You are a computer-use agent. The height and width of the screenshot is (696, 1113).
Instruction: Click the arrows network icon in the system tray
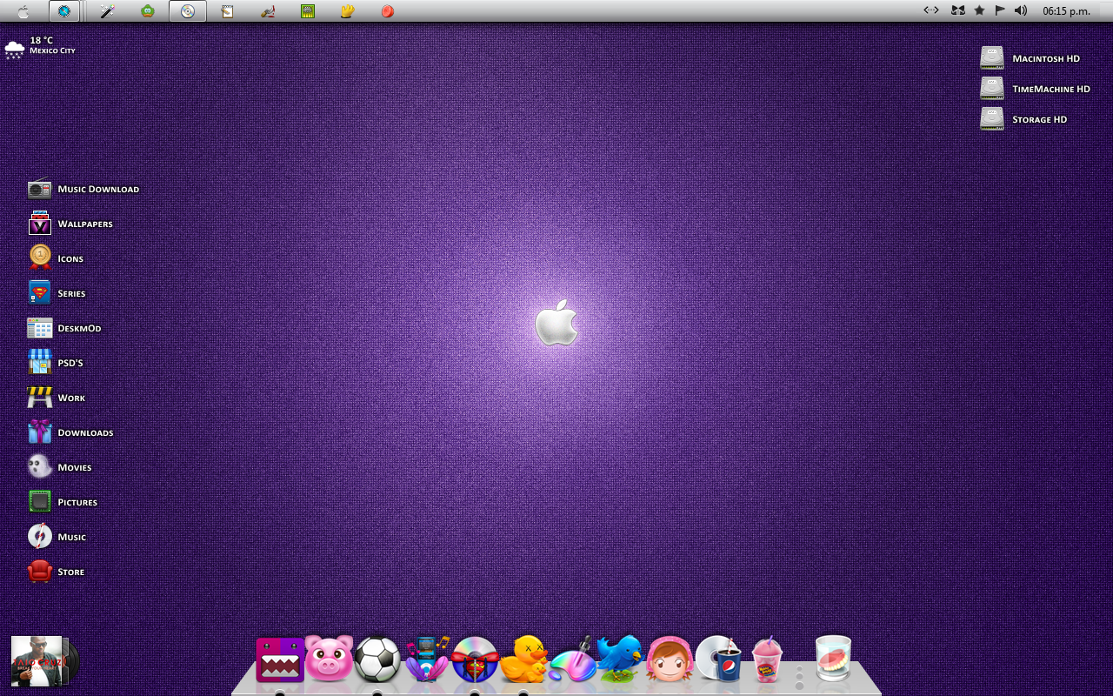930,10
